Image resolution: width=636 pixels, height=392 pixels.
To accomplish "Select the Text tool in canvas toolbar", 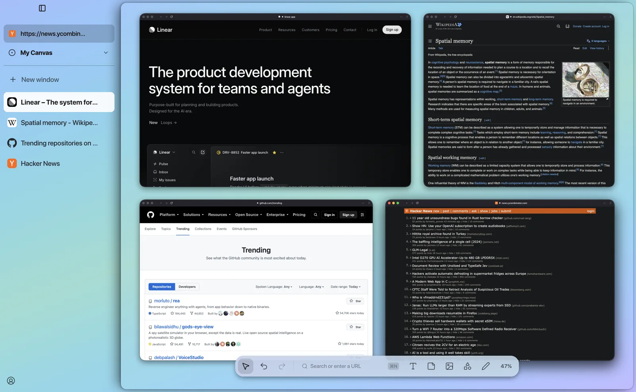I will (x=413, y=366).
